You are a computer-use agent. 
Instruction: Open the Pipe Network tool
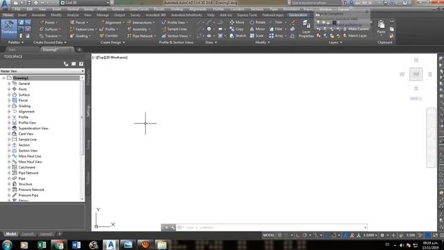pyautogui.click(x=142, y=36)
